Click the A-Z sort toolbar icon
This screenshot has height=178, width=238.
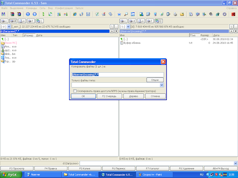59,14
